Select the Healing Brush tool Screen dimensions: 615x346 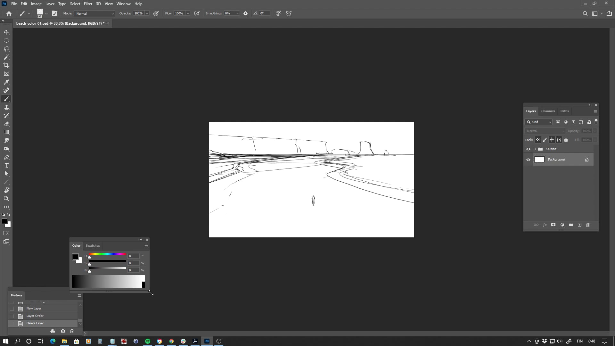6,90
